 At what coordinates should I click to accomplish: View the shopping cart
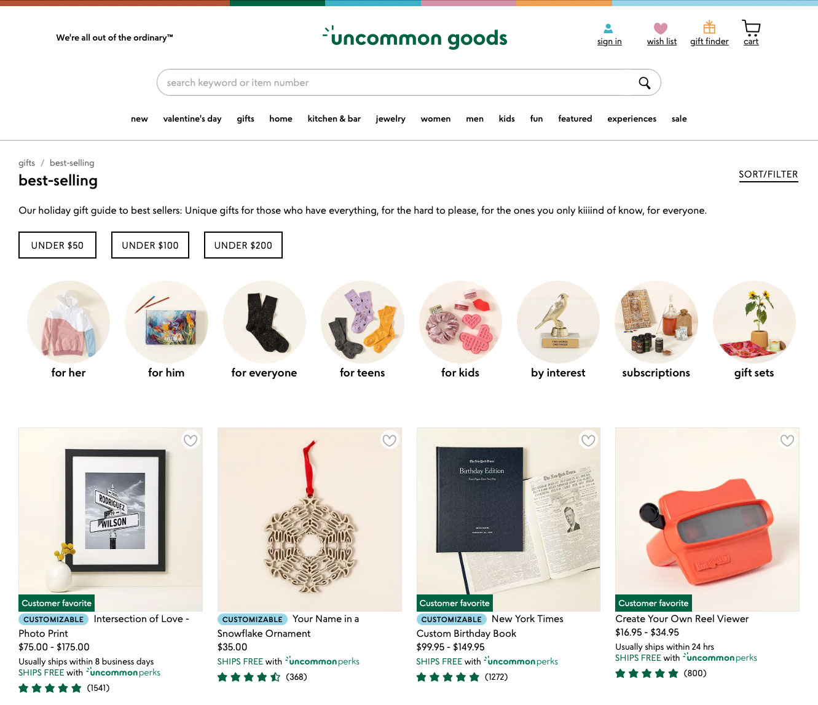pos(751,28)
